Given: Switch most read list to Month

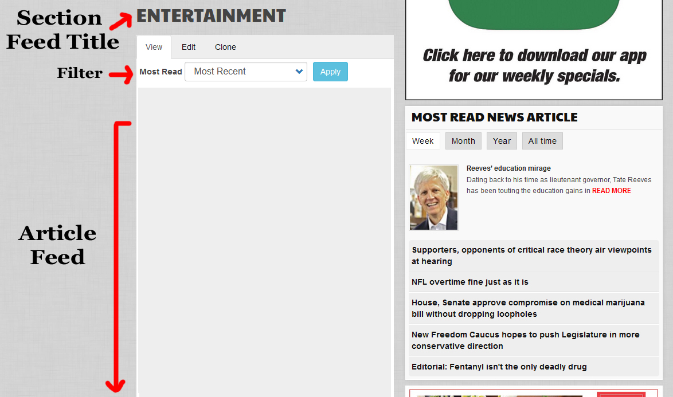Looking at the screenshot, I should click(x=463, y=141).
